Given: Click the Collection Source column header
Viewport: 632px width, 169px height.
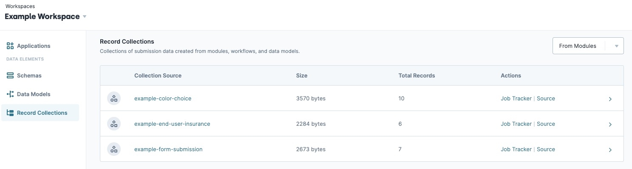Looking at the screenshot, I should [x=158, y=75].
